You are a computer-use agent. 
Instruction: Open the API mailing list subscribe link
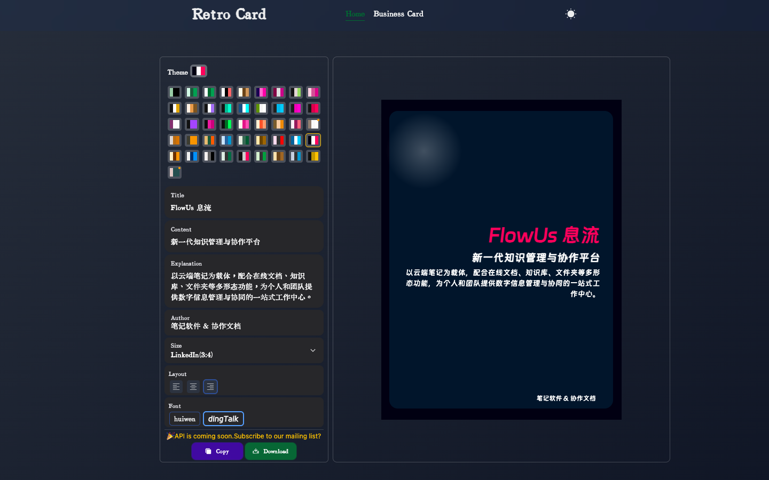point(244,436)
